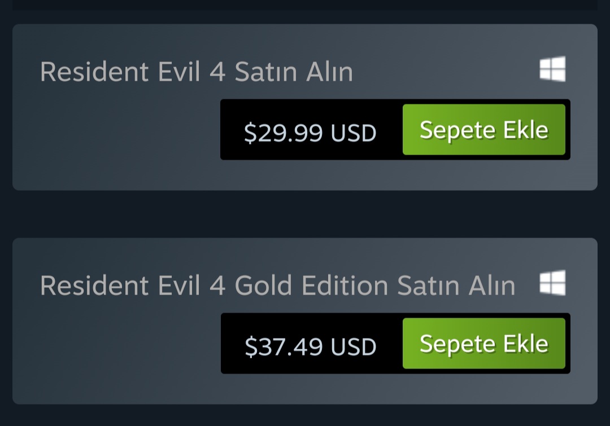This screenshot has height=426, width=610.
Task: Click the 'Resident Evil 4 Satın Alın' heading
Action: [196, 72]
